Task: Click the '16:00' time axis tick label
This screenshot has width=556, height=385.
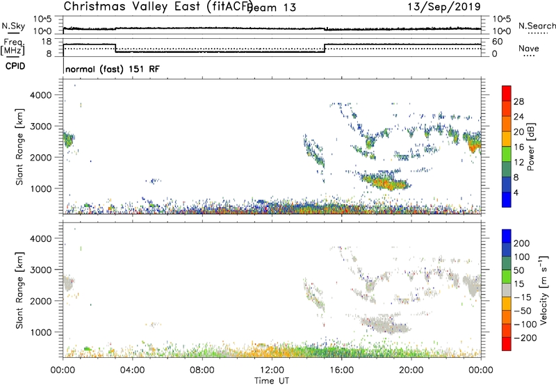Action: click(341, 370)
